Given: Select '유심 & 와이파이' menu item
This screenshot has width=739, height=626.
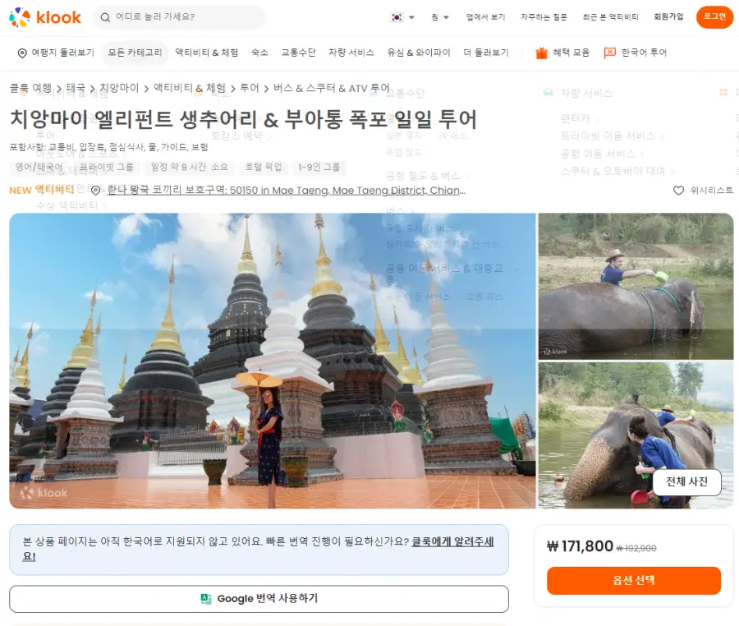Looking at the screenshot, I should 419,53.
